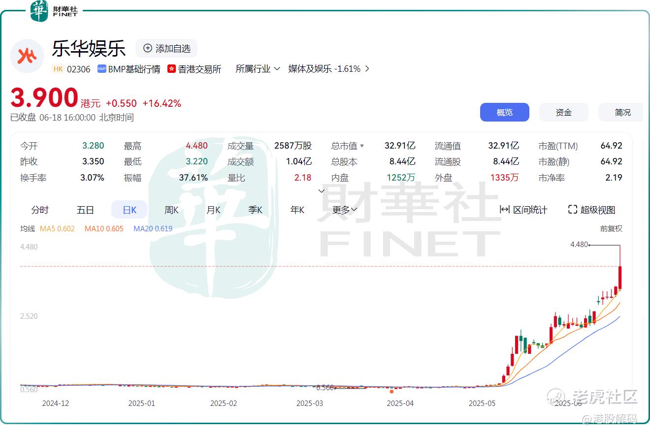Viewport: 650px width, 434px height.
Task: Click the 0.560 low marker on chart
Action: pyautogui.click(x=325, y=388)
